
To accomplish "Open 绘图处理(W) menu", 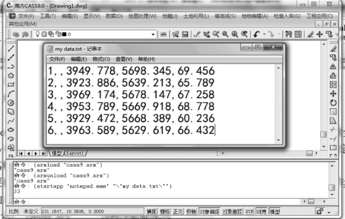I will coord(142,16).
